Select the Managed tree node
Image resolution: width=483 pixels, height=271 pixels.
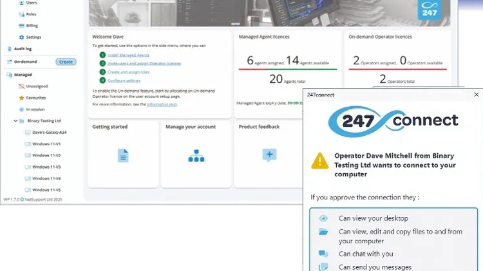point(23,75)
